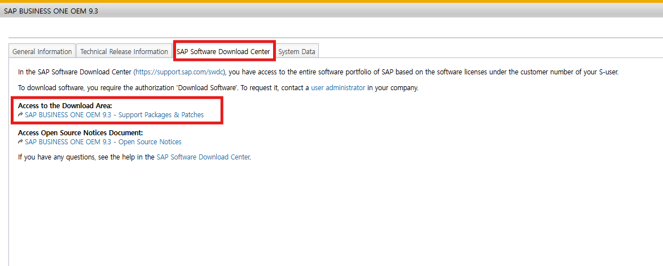This screenshot has height=266, width=663.
Task: Click the 'Access Open Source Notices Document:' heading
Action: point(80,133)
